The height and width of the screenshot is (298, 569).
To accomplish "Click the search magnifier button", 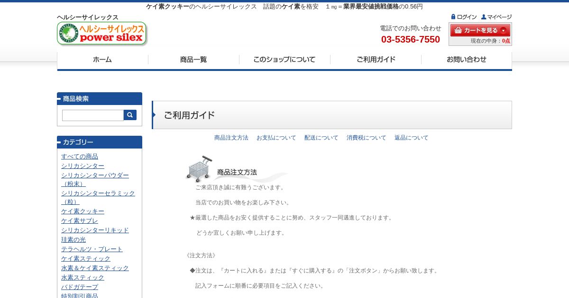I will pyautogui.click(x=130, y=115).
